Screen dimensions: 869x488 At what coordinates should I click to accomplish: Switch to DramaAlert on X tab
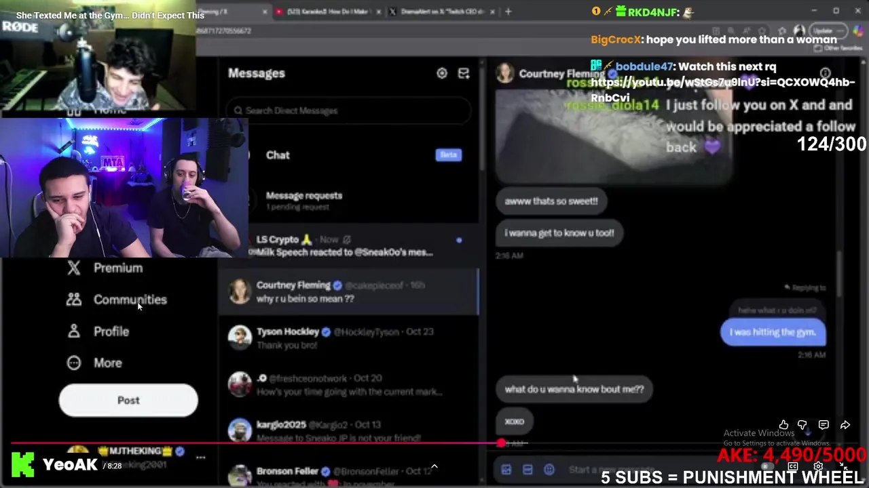click(441, 12)
